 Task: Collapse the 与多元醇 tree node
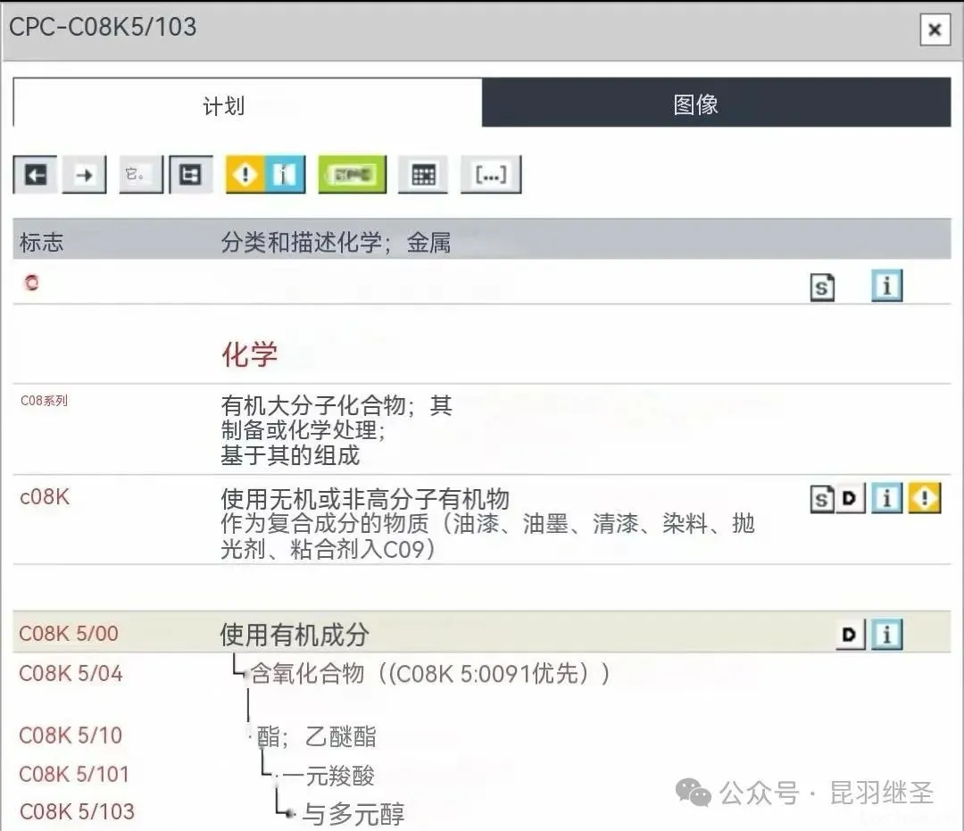pyautogui.click(x=287, y=813)
